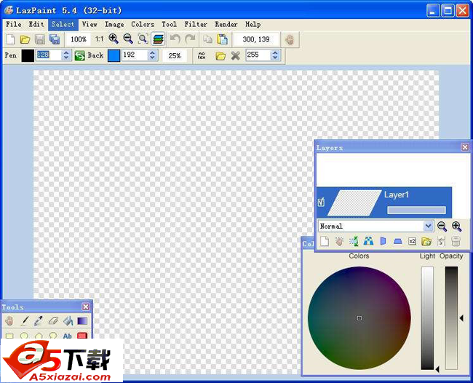
Task: Delete layer using the trash icon
Action: [x=456, y=242]
